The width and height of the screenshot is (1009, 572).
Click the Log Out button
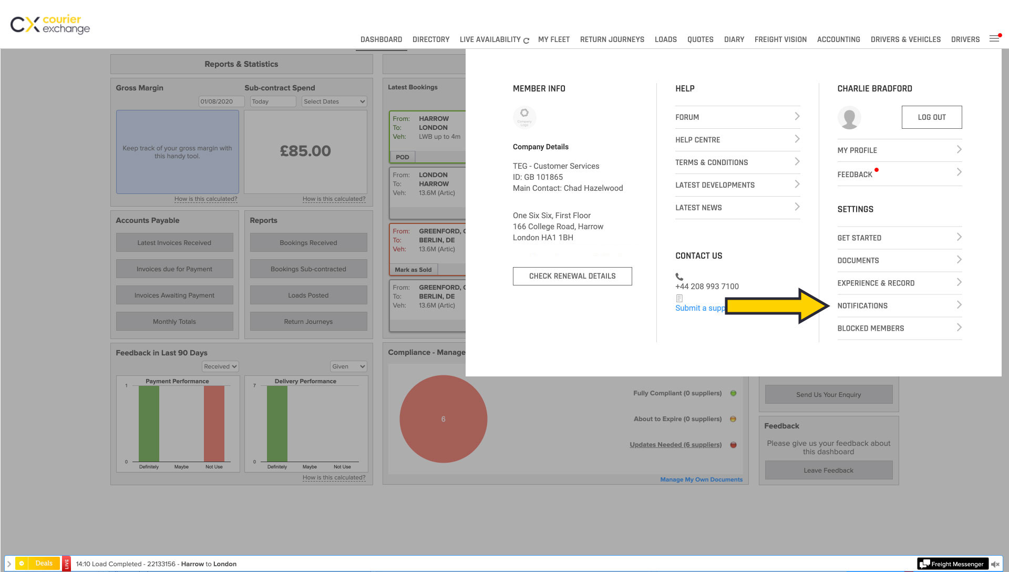(x=931, y=117)
